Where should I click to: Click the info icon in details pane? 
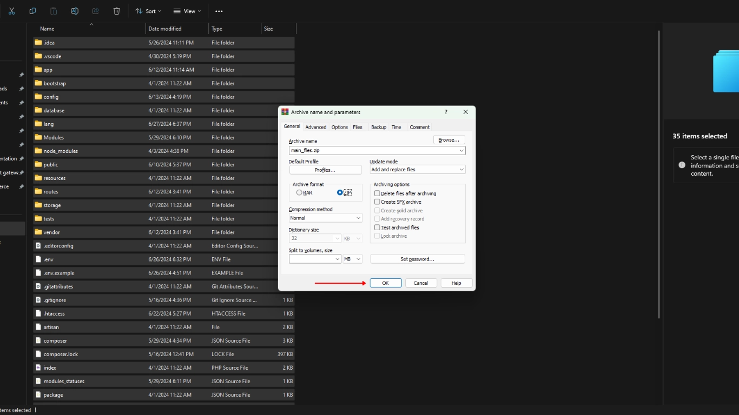tap(682, 165)
